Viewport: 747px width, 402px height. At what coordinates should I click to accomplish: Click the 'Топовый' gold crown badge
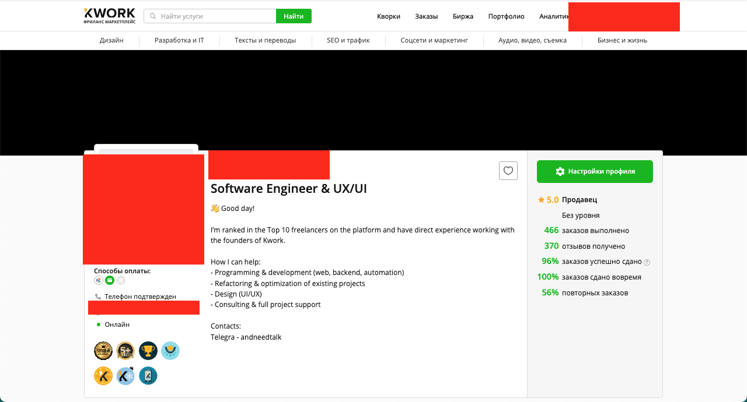(103, 351)
